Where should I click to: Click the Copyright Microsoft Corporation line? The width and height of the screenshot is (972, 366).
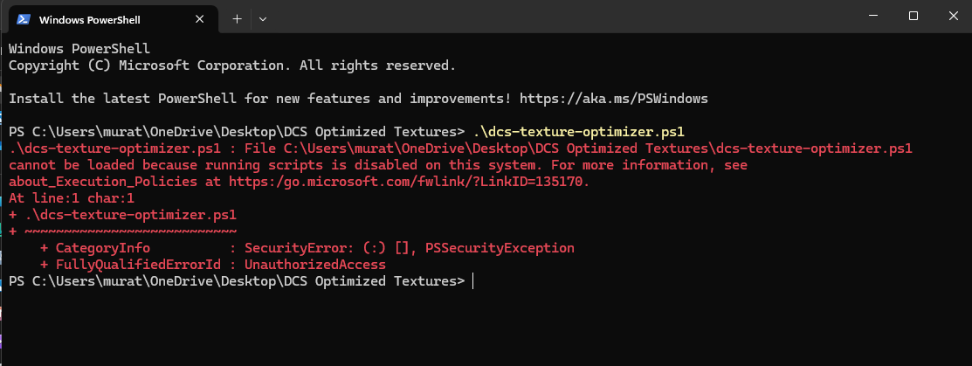point(232,66)
